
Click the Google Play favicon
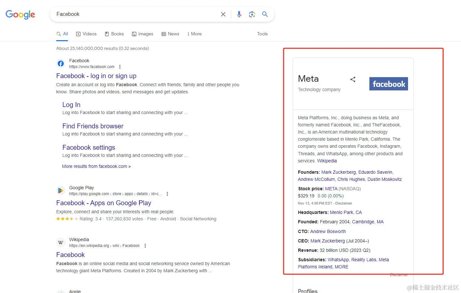[x=61, y=191]
